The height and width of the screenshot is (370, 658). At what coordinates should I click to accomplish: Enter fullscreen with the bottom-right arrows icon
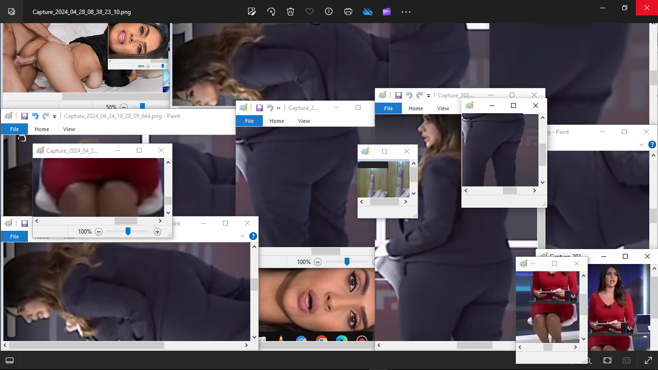648,360
